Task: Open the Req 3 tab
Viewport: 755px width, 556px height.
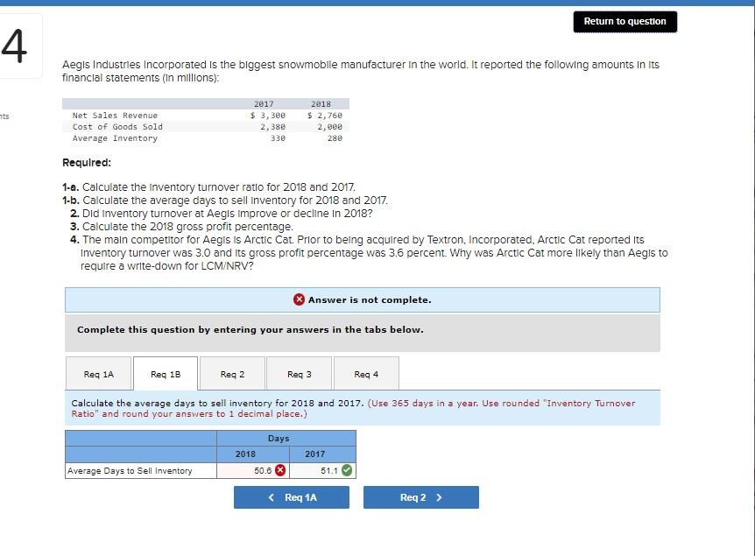Action: pyautogui.click(x=299, y=374)
